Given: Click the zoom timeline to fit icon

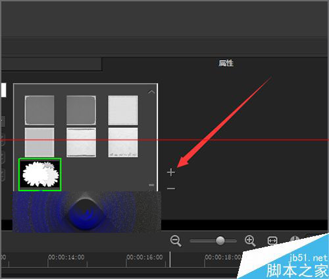Looking at the screenshot, I should 272,241.
